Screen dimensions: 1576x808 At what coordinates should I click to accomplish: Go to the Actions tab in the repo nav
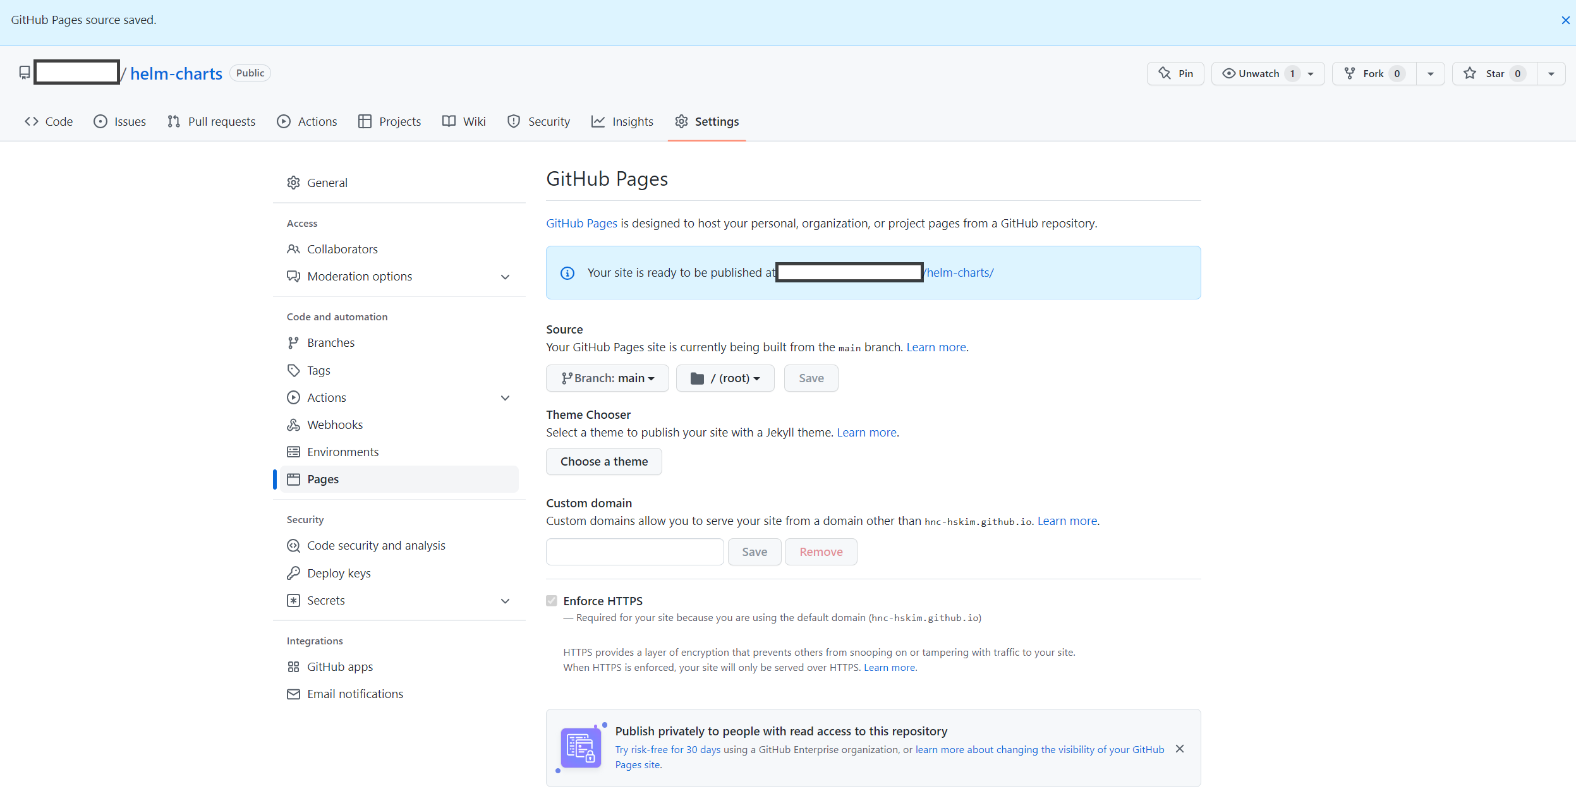[307, 121]
